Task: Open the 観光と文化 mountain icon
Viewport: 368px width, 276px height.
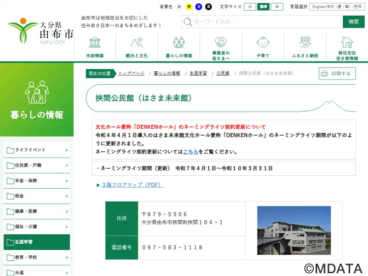Action: tap(137, 43)
